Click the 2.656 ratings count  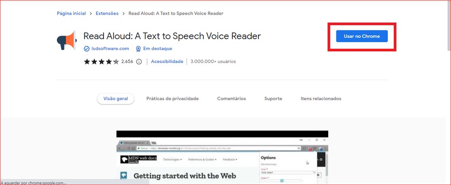[127, 62]
